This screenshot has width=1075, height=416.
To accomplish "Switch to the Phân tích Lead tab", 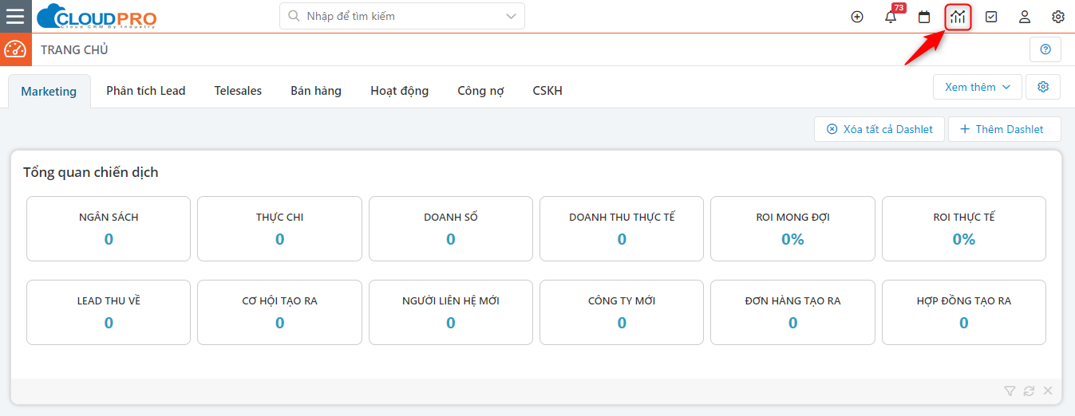I will click(145, 91).
